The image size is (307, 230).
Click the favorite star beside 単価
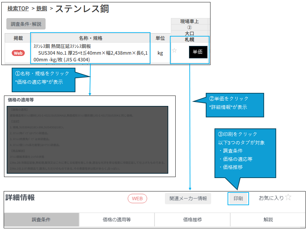click(174, 51)
